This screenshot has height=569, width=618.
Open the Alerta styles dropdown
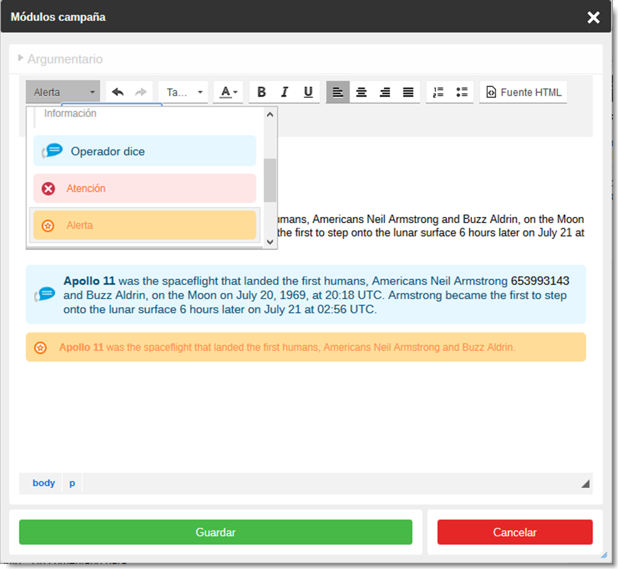tap(63, 92)
